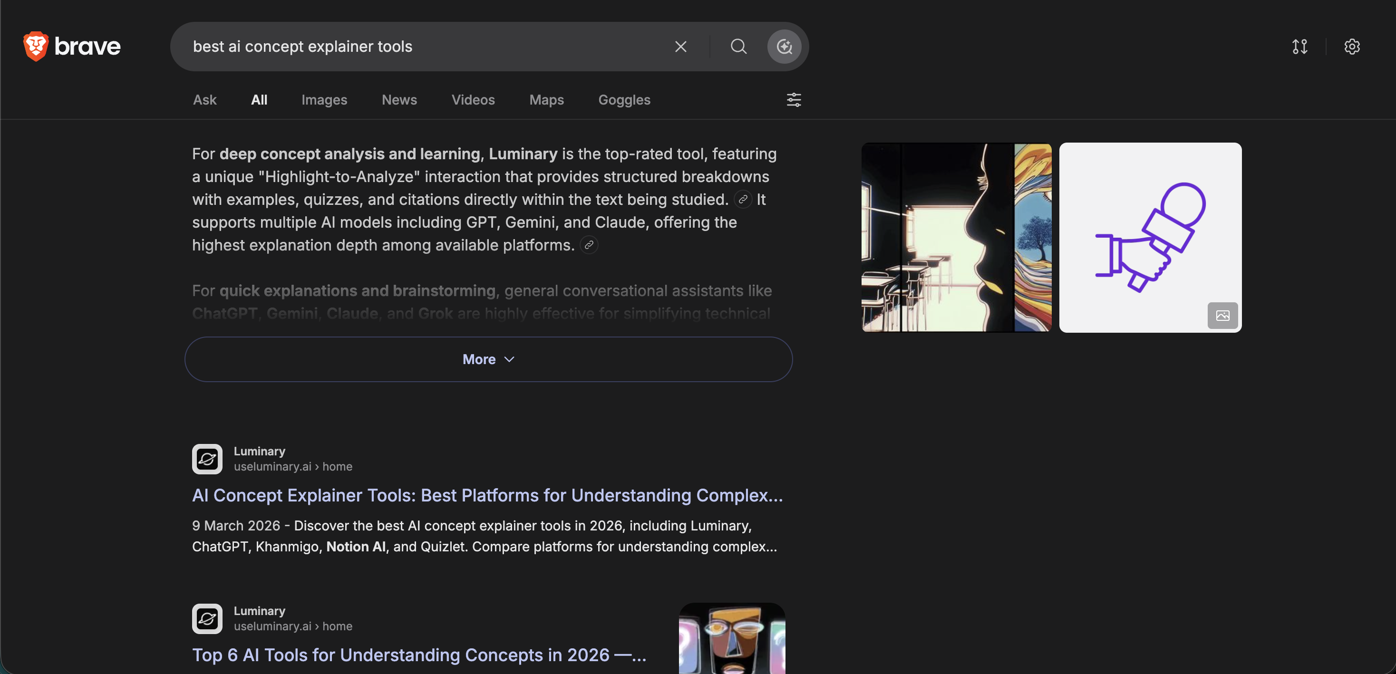1396x674 pixels.
Task: Expand the AI answer with More button
Action: click(x=488, y=359)
